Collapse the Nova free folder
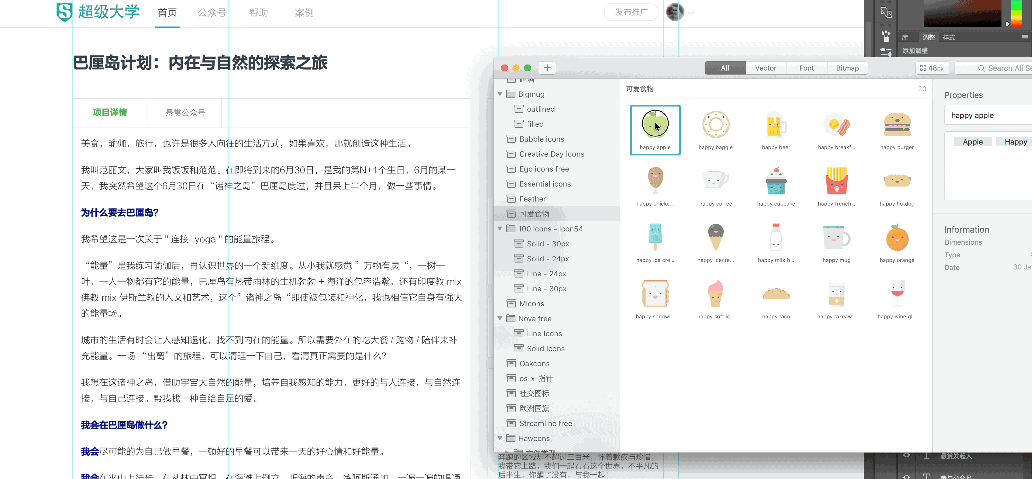The height and width of the screenshot is (479, 1032). 500,318
